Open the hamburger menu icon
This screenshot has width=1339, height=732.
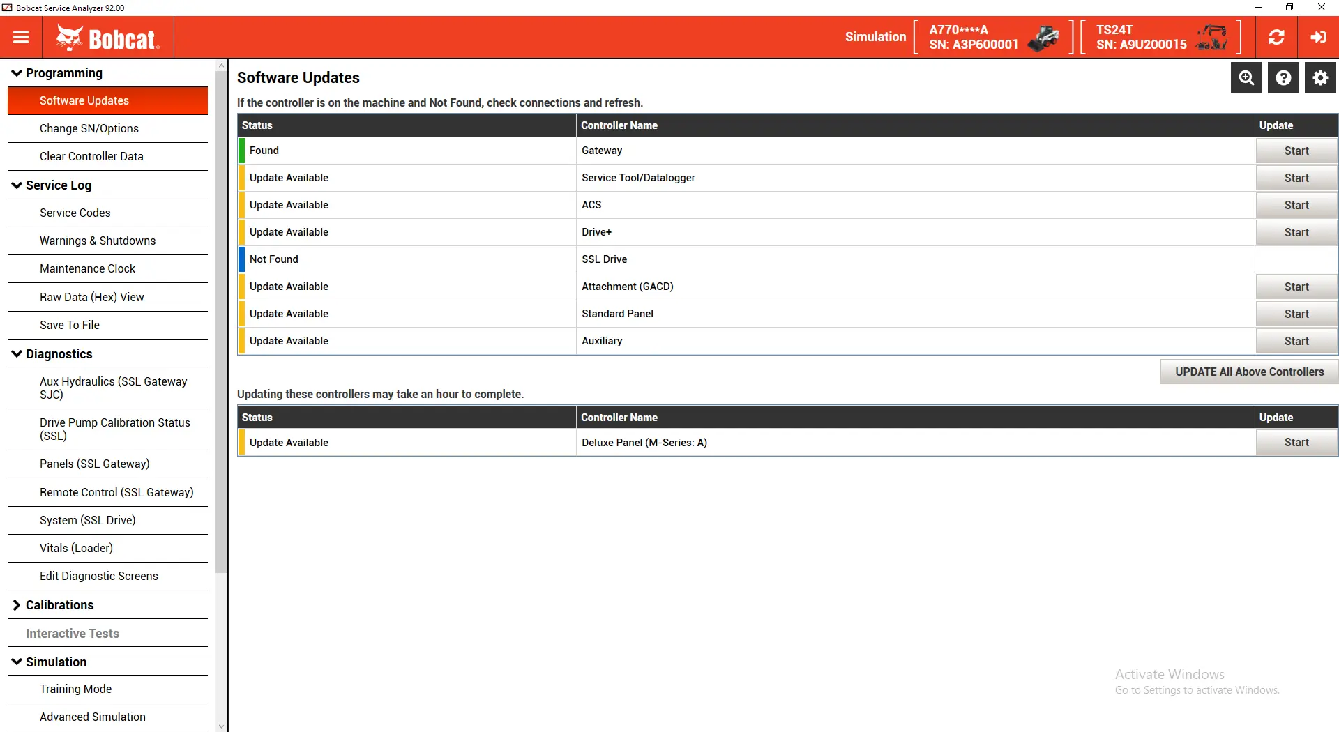21,37
